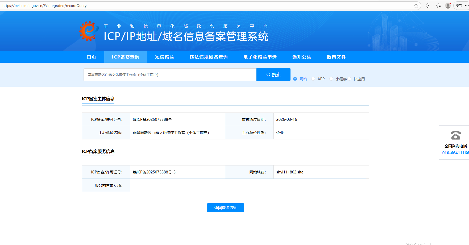Click the 网站域名 label cell

[x=249, y=172]
